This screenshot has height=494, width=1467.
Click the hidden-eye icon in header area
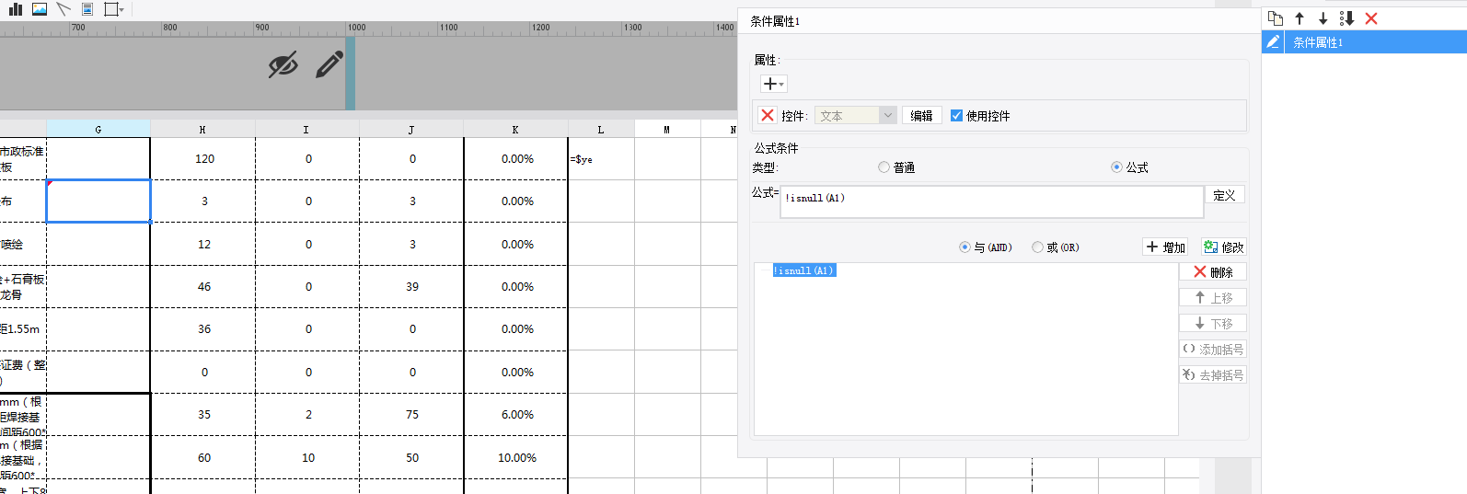coord(283,64)
